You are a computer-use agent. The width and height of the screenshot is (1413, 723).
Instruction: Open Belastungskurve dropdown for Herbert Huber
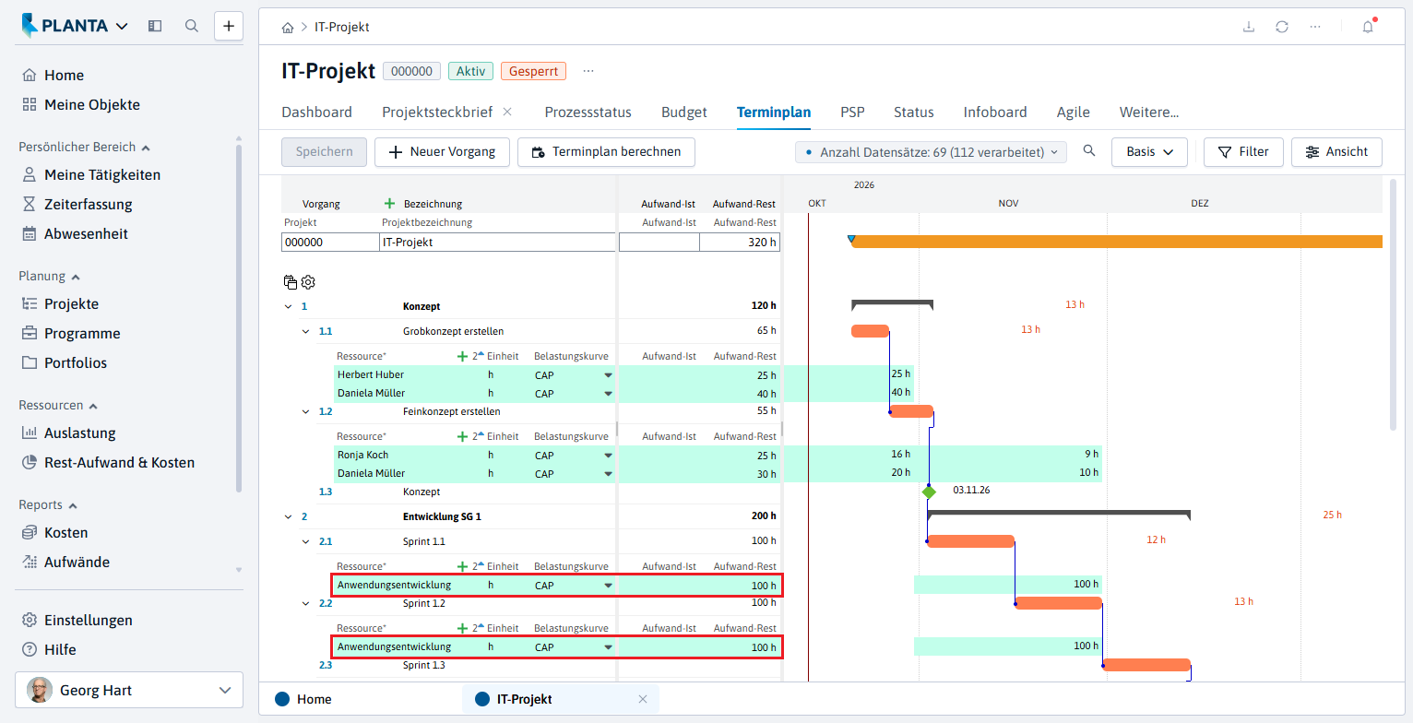(608, 375)
